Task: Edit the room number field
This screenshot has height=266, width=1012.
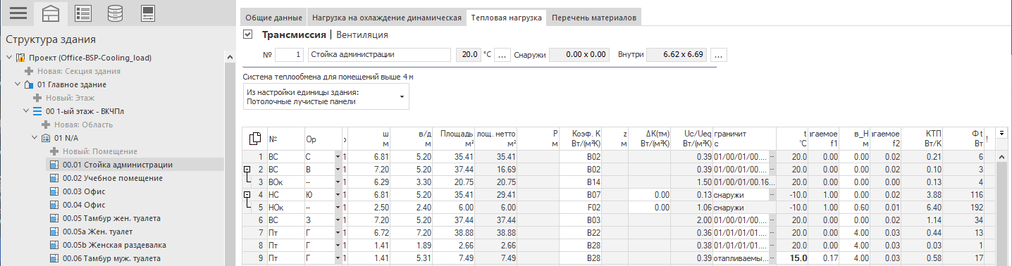Action: coord(290,54)
